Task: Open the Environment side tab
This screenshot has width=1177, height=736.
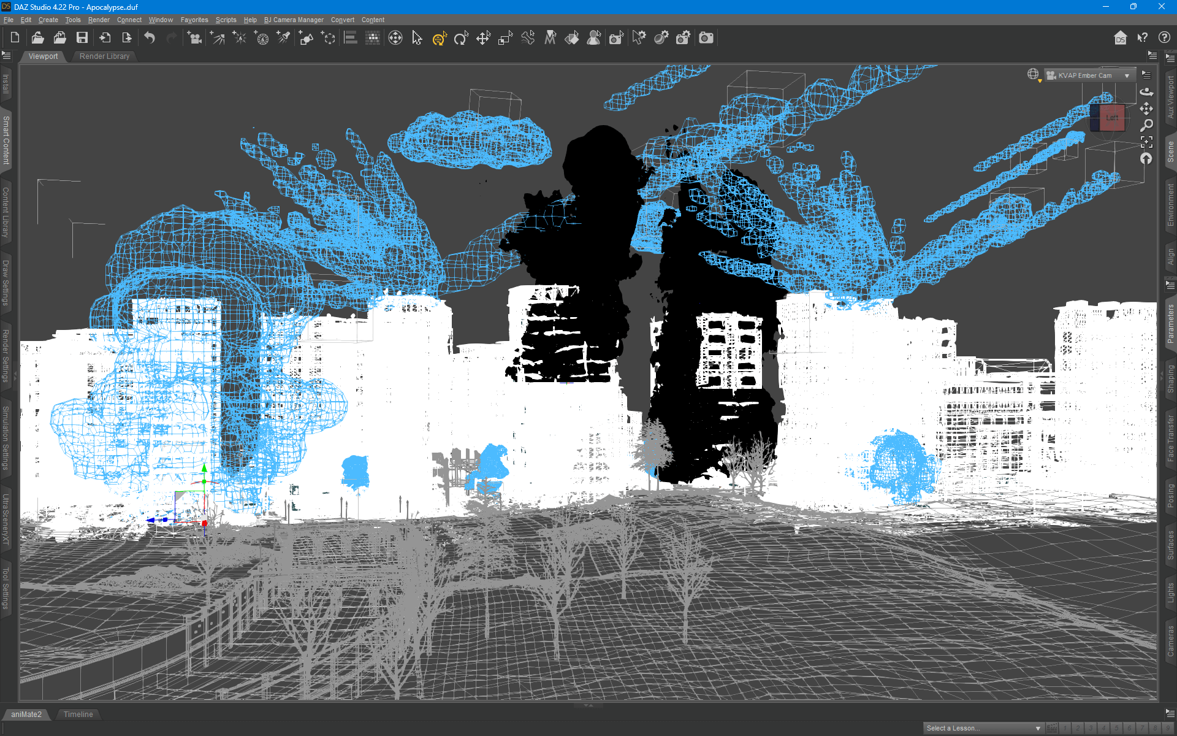Action: (1170, 205)
